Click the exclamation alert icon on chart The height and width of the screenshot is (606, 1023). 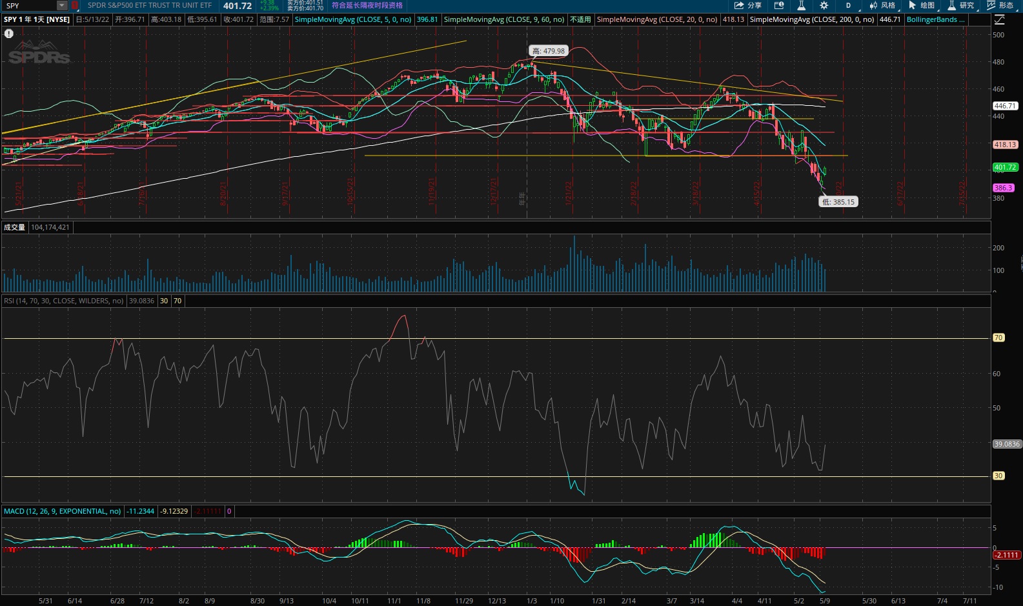(9, 34)
